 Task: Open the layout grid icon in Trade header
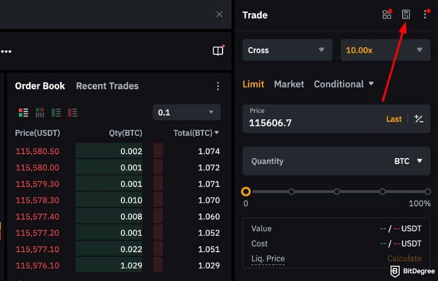(x=387, y=14)
